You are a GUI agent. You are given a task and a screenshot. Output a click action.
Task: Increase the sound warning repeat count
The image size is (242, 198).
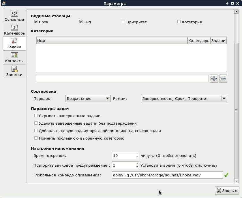(137, 164)
